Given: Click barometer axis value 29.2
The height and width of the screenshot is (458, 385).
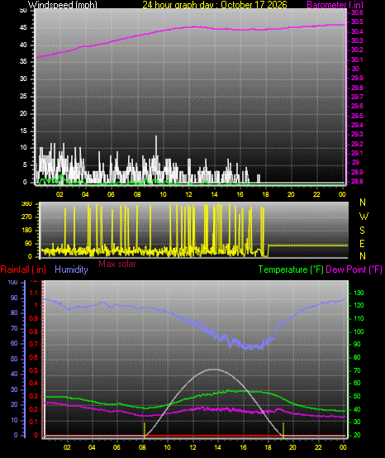Looking at the screenshot, I should click(357, 144).
